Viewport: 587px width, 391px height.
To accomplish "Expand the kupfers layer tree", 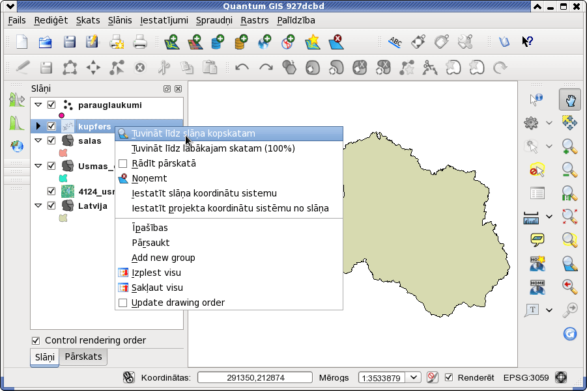I will pos(38,126).
